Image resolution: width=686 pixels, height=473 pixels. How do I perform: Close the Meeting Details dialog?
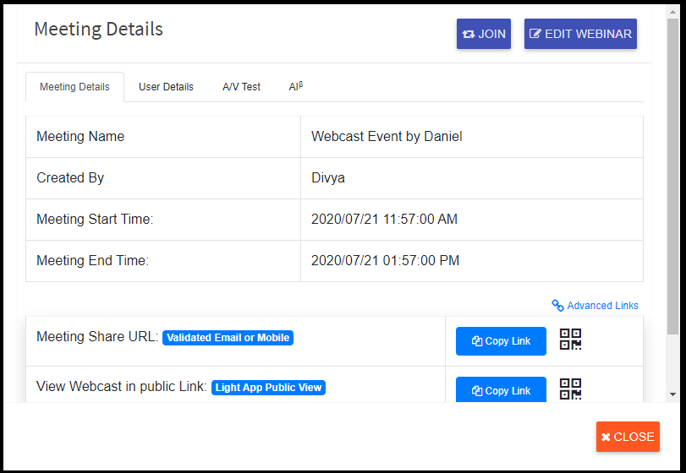(628, 437)
